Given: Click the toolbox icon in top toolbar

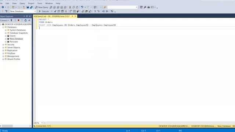Looking at the screenshot, I should point(148,7).
